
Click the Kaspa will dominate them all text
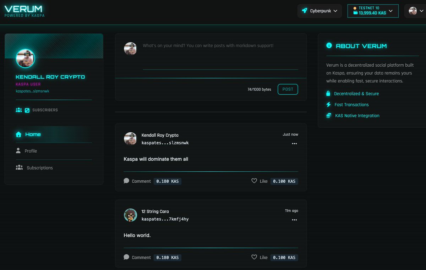(x=156, y=159)
